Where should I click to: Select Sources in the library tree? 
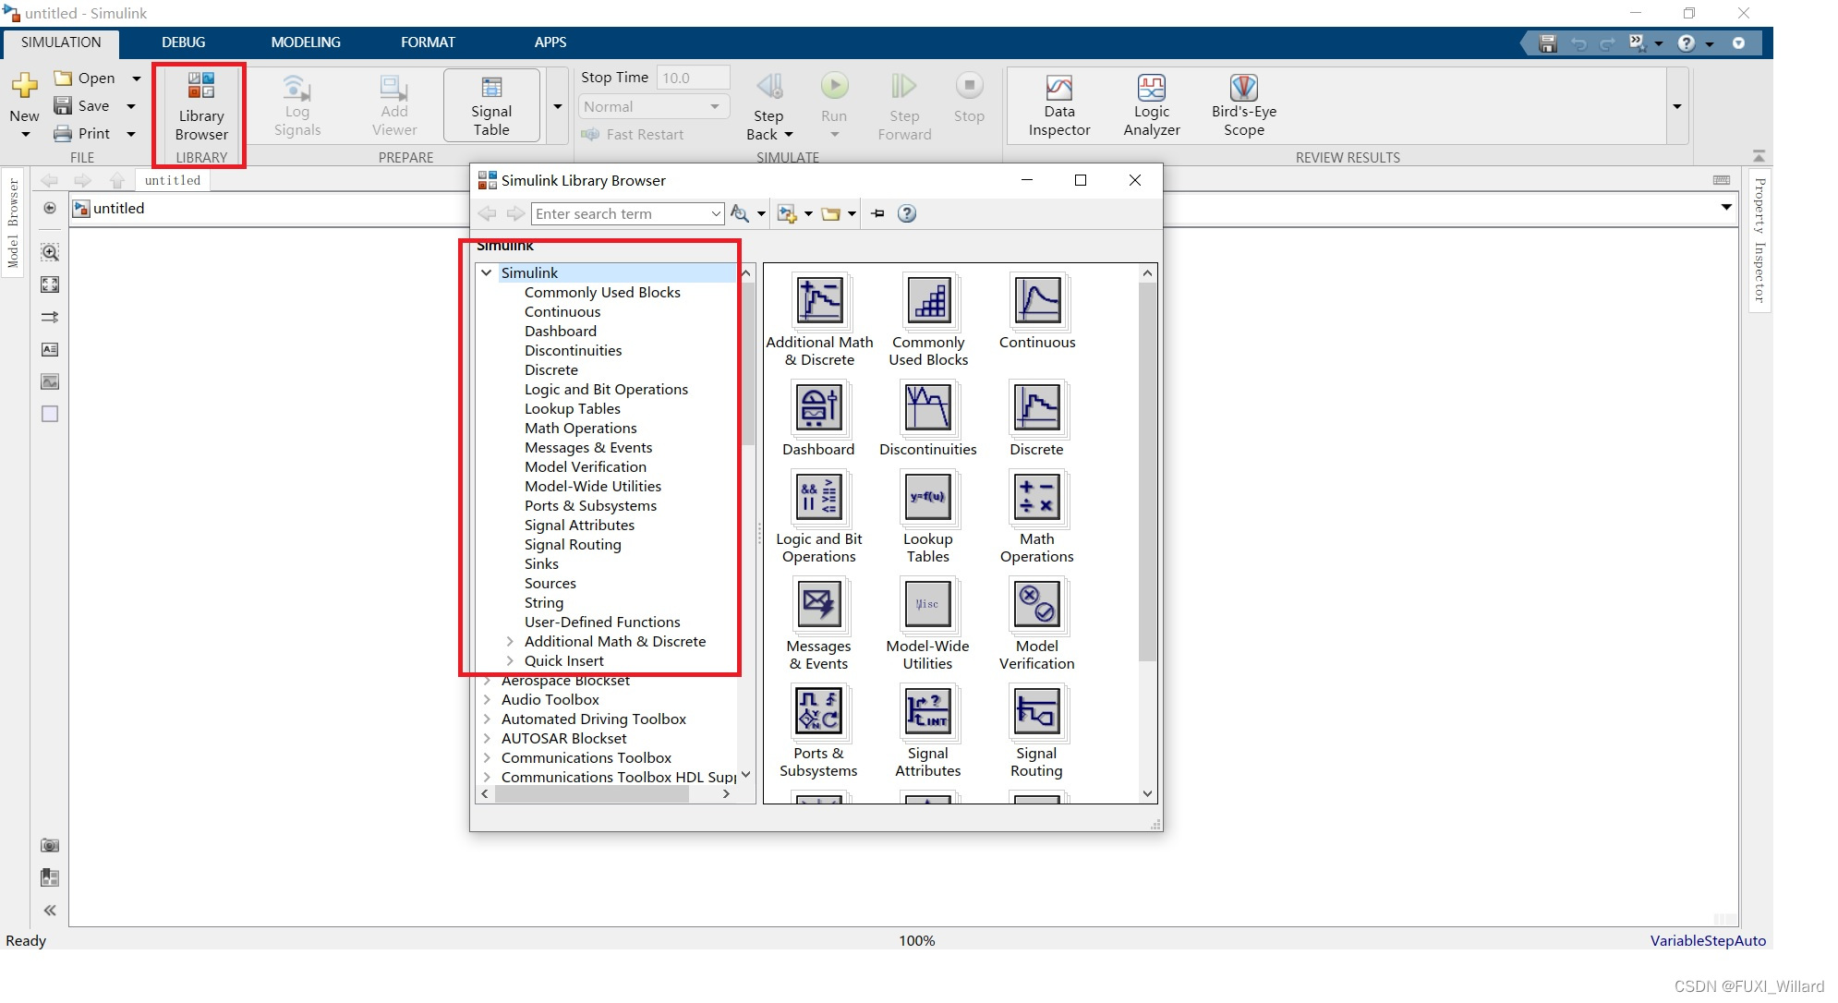pos(550,584)
